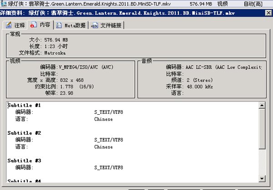This screenshot has width=273, height=190.
Task: Click S_TEXT/UTF8 under Subtitle #3
Action: [x=109, y=167]
